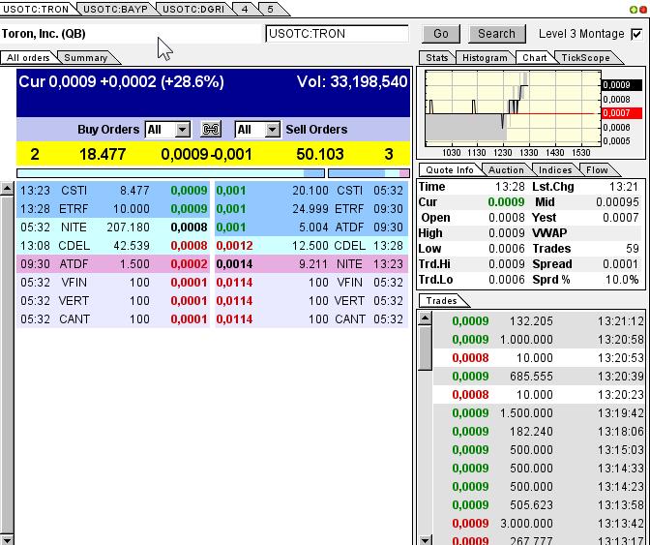Select the CANT buy order row
Viewport: 650px width, 545px height.
113,318
